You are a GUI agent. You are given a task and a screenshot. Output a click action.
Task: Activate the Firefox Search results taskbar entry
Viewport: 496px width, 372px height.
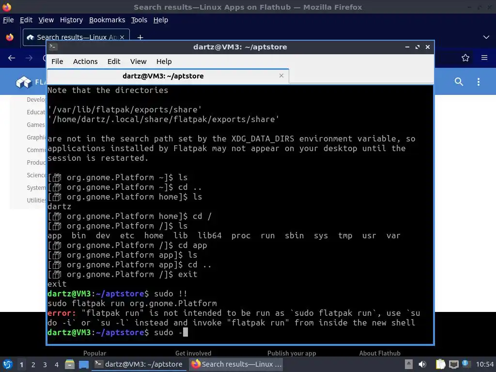(236, 364)
